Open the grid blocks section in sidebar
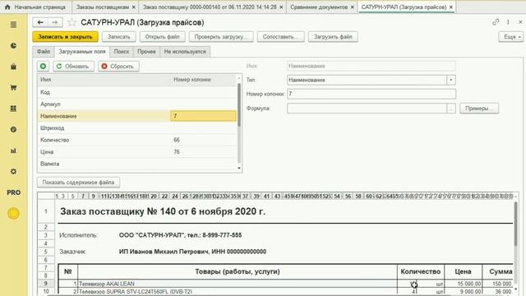Screen dimensions: 526x296 click(x=13, y=109)
